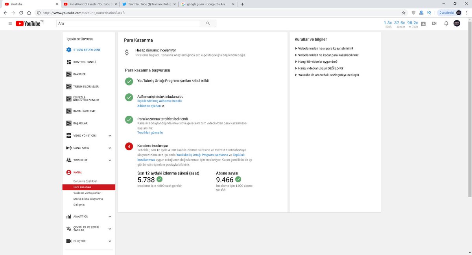Open YouTube İş Ortağı Programı şartlarına link

point(202,155)
